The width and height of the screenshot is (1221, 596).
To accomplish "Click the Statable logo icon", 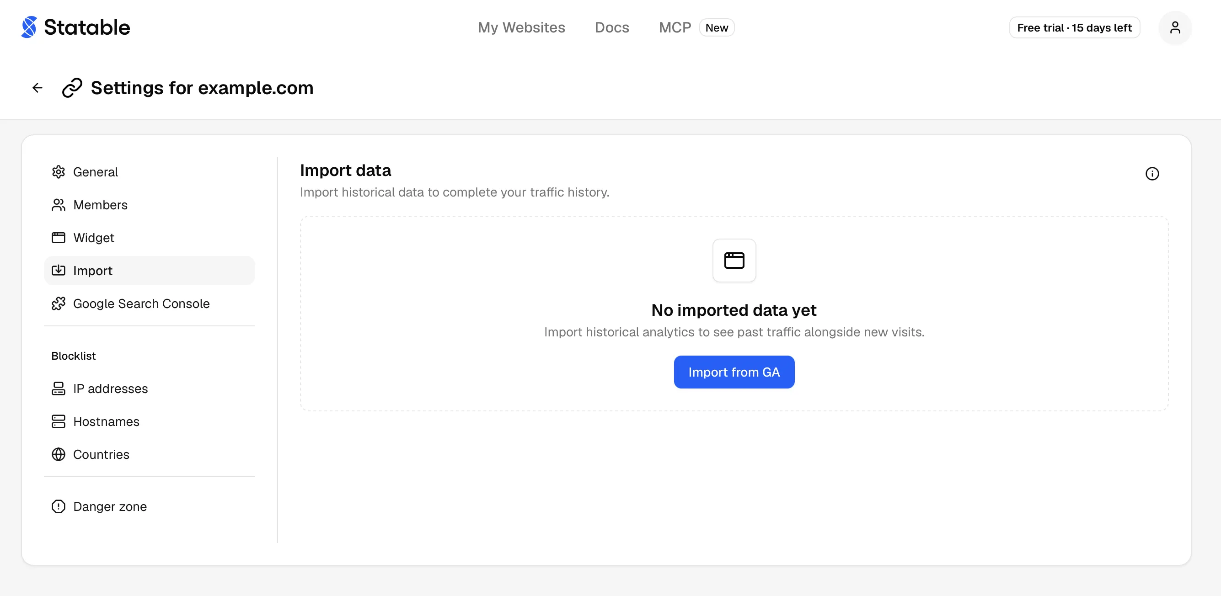I will point(29,27).
